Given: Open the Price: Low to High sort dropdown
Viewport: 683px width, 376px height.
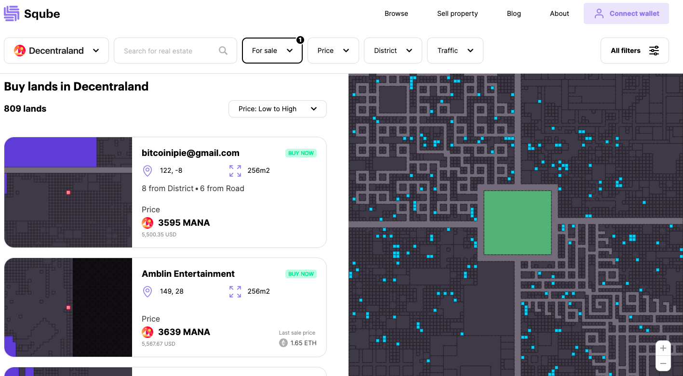Looking at the screenshot, I should (278, 109).
